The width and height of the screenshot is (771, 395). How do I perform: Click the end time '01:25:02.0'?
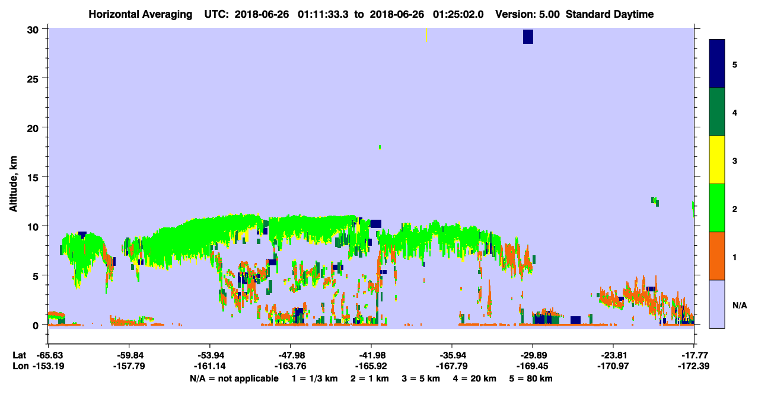pos(457,14)
